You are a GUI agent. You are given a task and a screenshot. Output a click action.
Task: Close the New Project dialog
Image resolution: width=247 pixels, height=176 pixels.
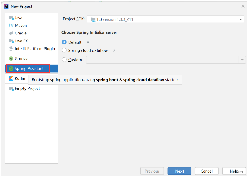tap(243, 6)
